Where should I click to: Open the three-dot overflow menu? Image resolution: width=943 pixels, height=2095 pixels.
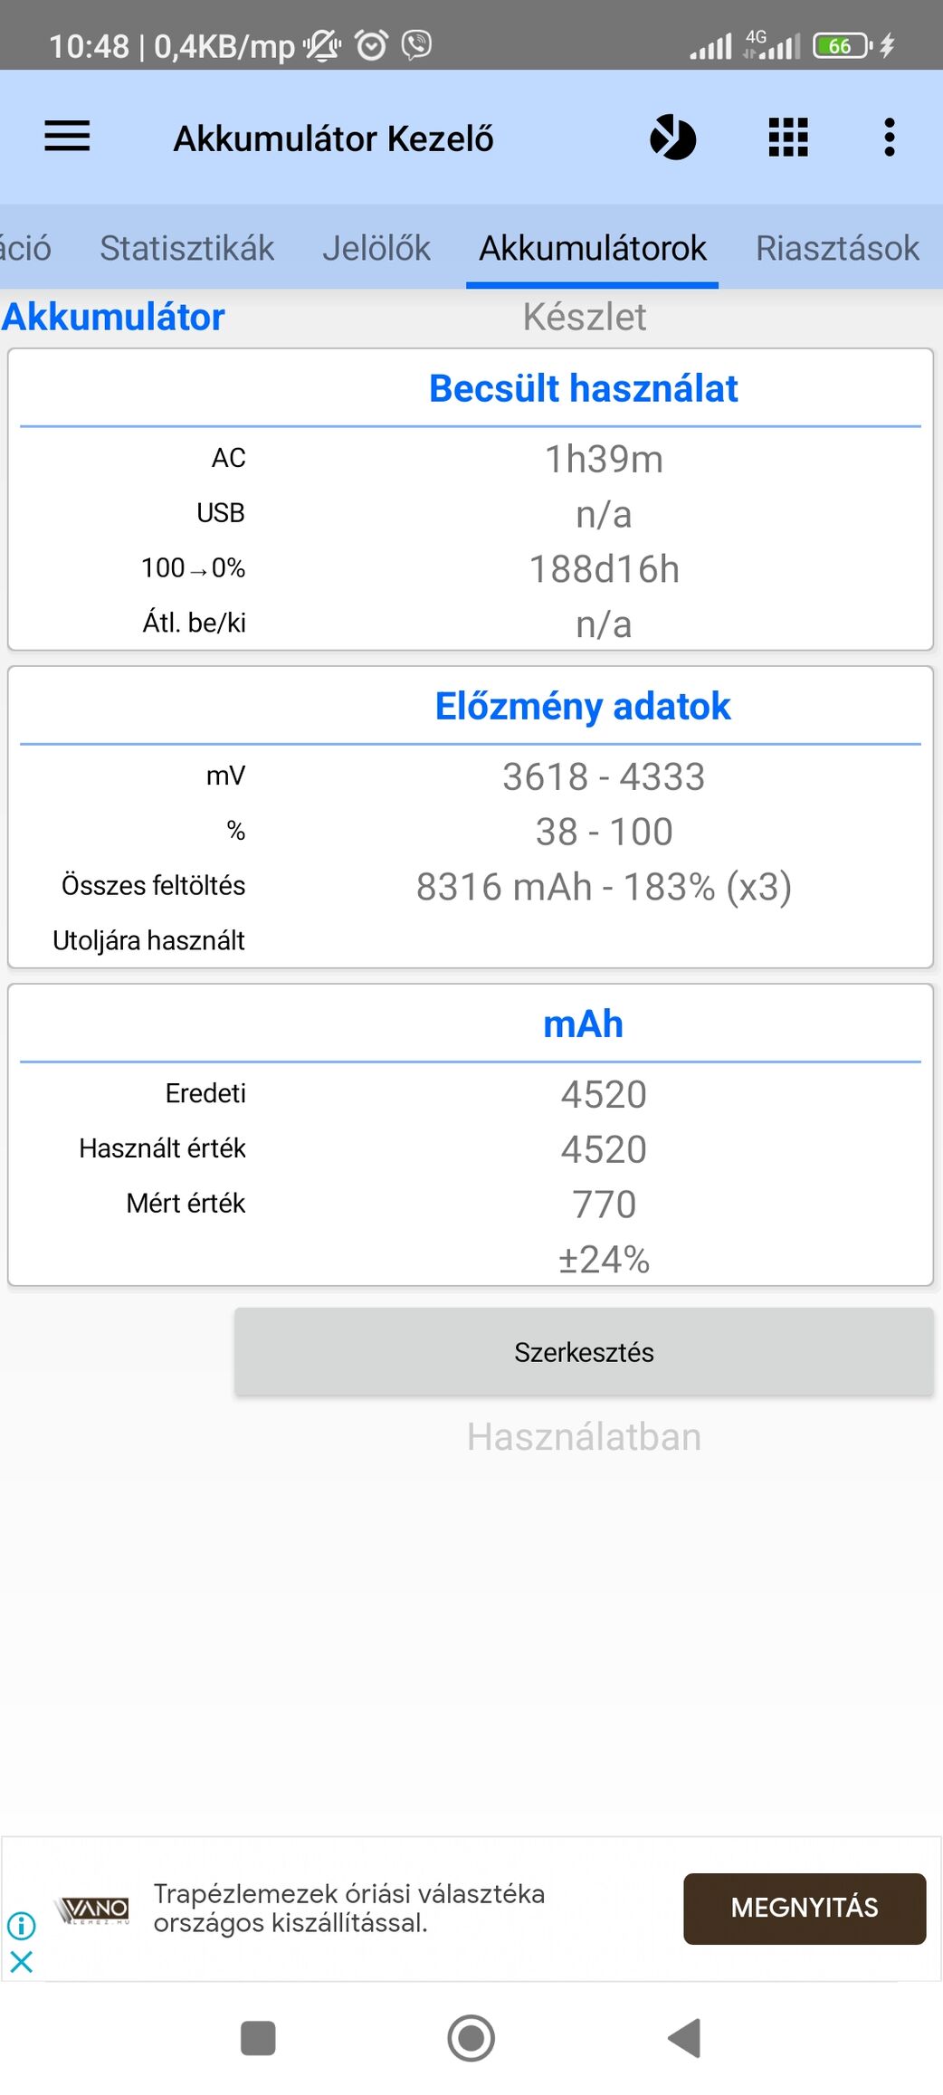[890, 138]
